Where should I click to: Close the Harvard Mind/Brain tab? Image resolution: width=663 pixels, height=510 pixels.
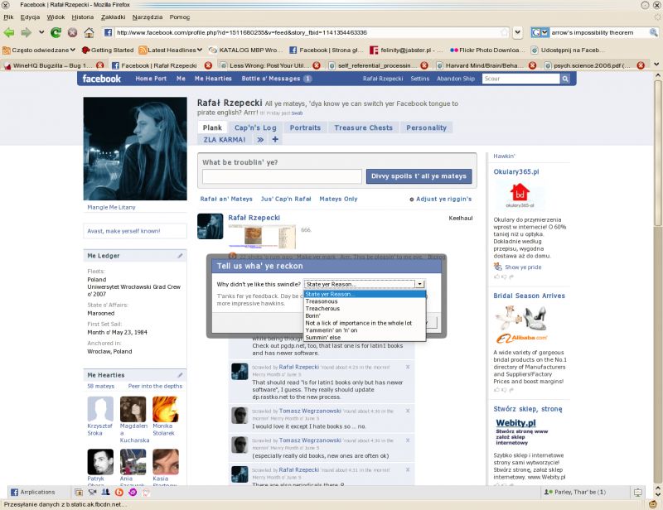[x=532, y=65]
